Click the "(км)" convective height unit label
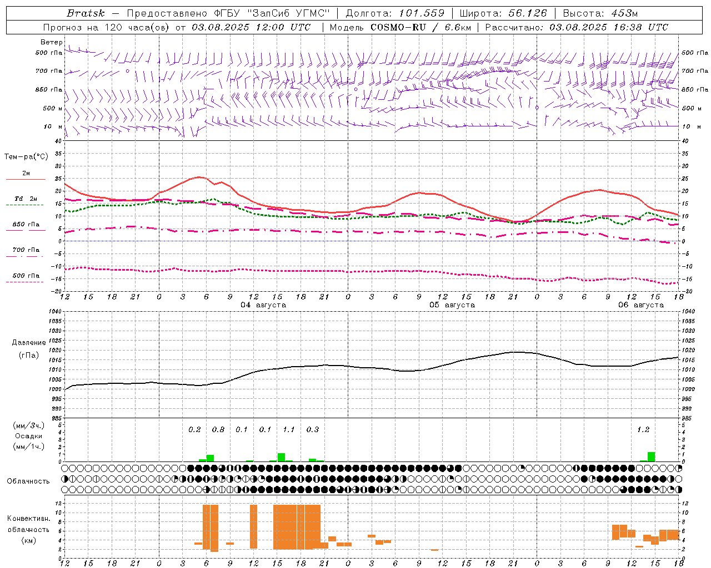 click(29, 540)
